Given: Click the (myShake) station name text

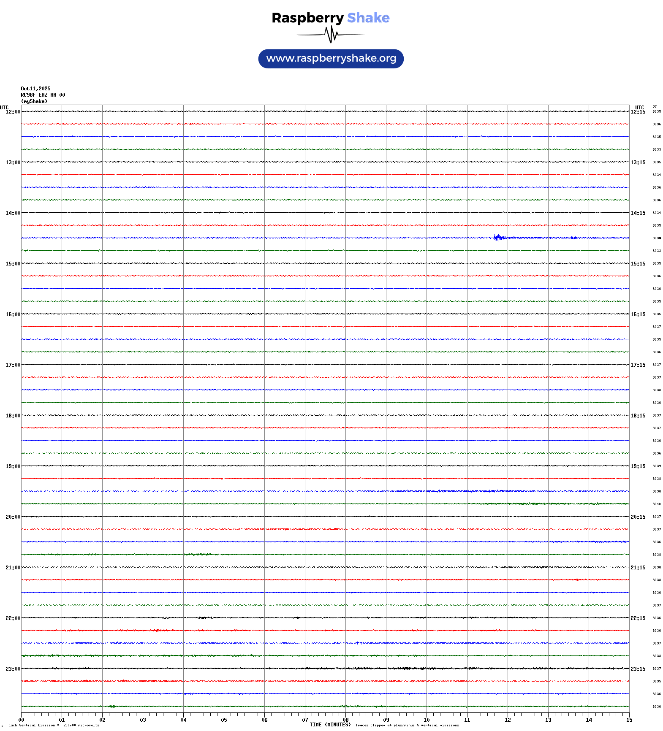Looking at the screenshot, I should [34, 101].
